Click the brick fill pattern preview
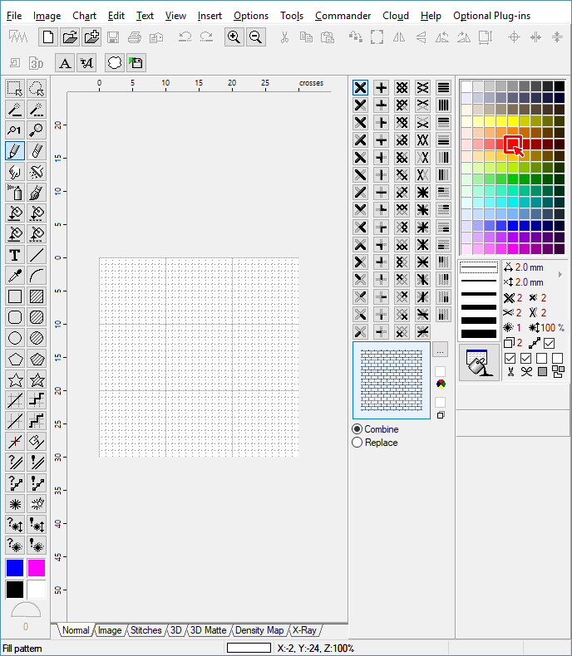 pyautogui.click(x=392, y=380)
